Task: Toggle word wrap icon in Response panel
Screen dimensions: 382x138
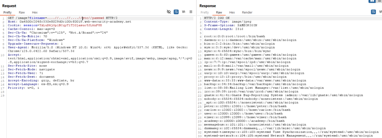Action: [x=373, y=12]
